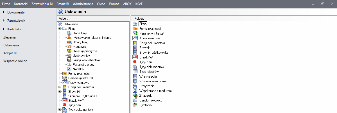The image size is (337, 113).
Task: Open Kokpit BI from the sidebar
Action: (10, 53)
